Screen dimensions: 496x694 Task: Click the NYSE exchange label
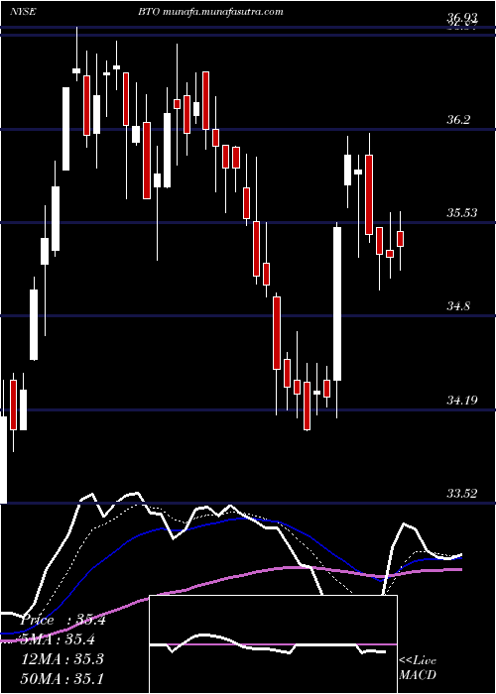click(23, 12)
